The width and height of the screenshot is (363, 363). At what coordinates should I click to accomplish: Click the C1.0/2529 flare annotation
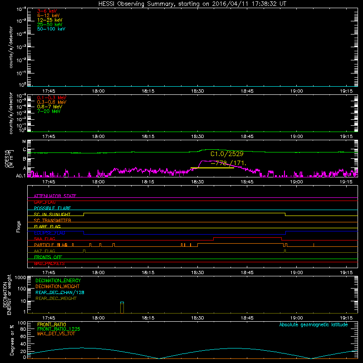pyautogui.click(x=227, y=154)
